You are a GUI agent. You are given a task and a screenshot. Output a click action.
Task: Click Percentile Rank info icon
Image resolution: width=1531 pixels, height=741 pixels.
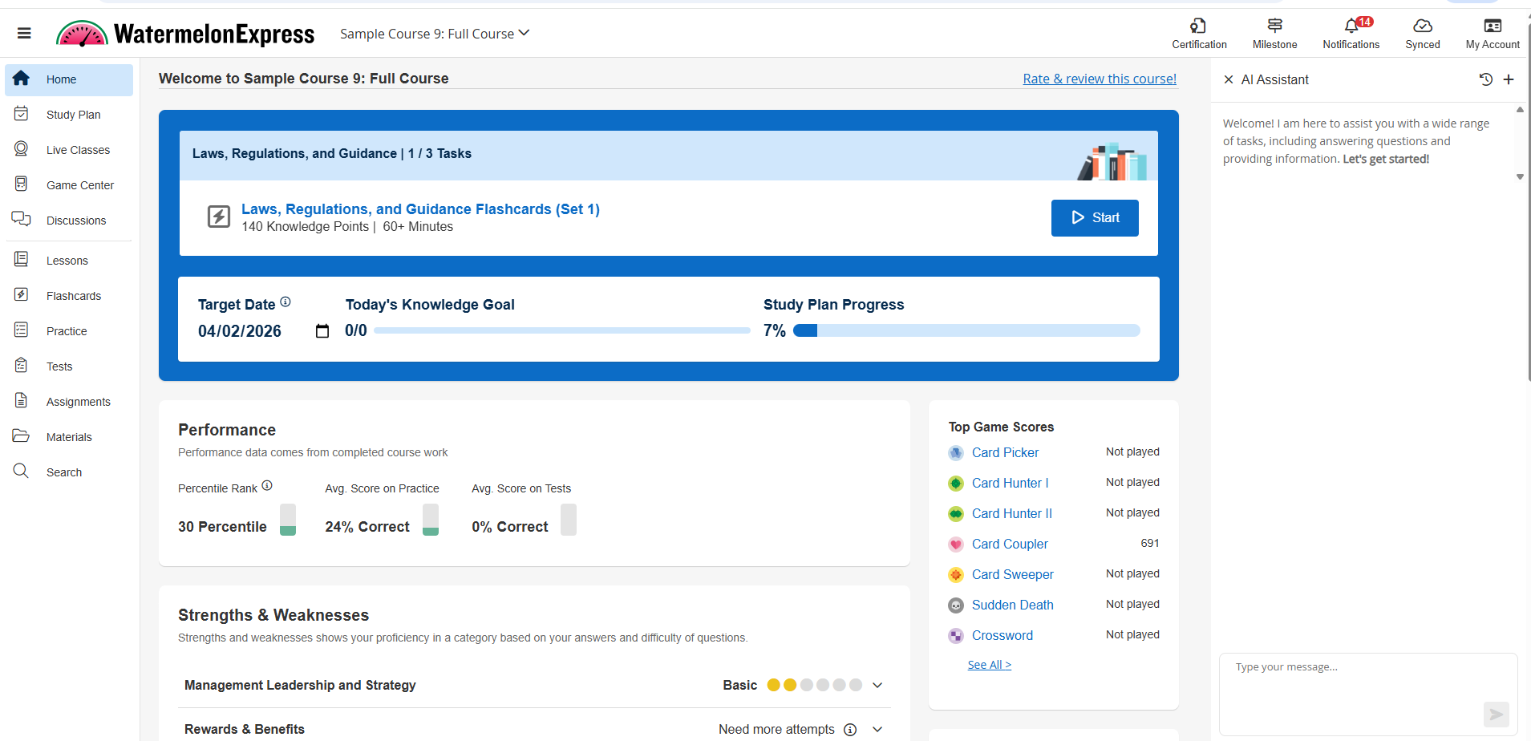267,486
